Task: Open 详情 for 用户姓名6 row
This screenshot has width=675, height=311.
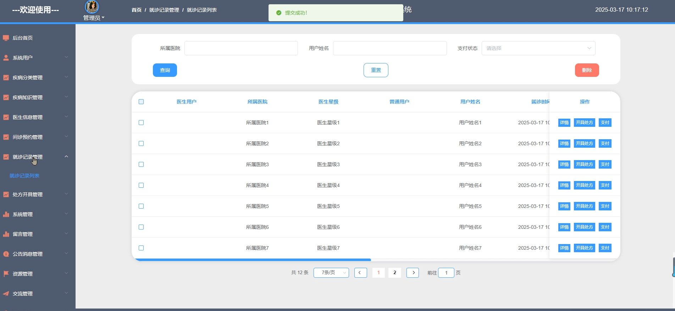Action: (564, 227)
